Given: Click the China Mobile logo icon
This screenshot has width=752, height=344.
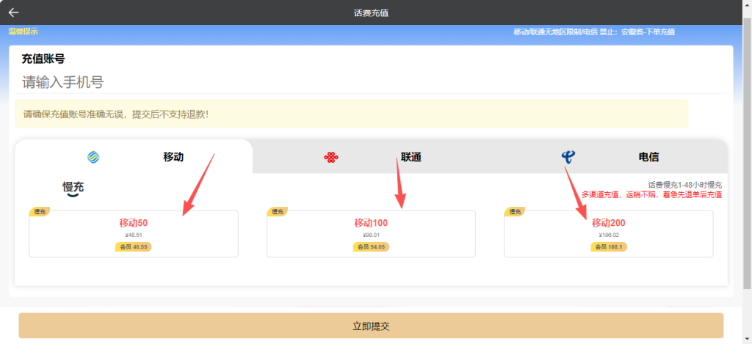Looking at the screenshot, I should coord(93,157).
